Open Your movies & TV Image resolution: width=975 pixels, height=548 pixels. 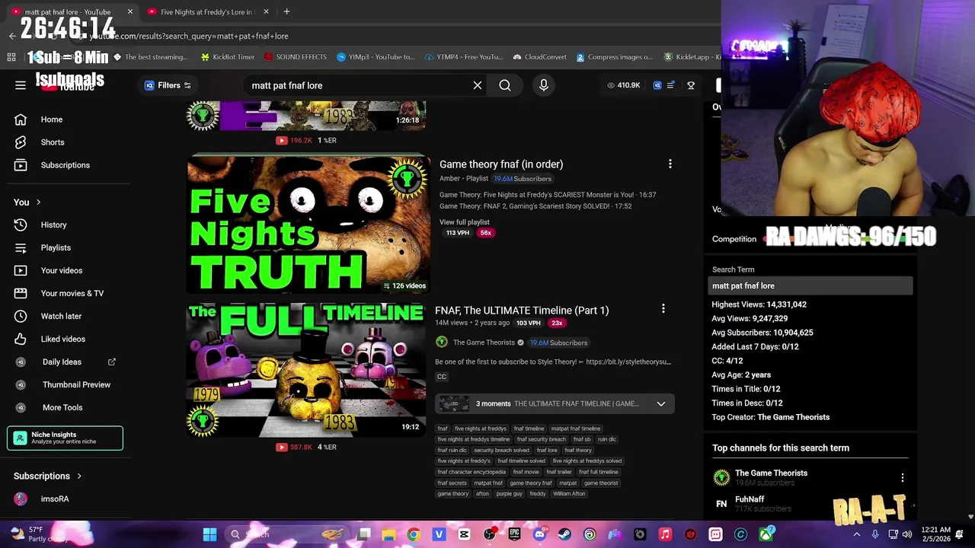pos(72,294)
